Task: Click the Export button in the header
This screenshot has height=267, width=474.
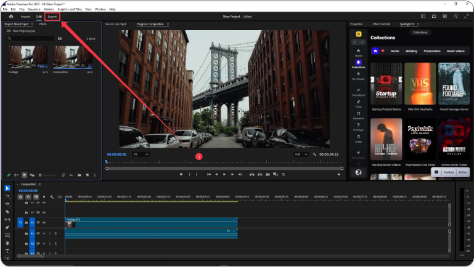Action: (x=52, y=17)
